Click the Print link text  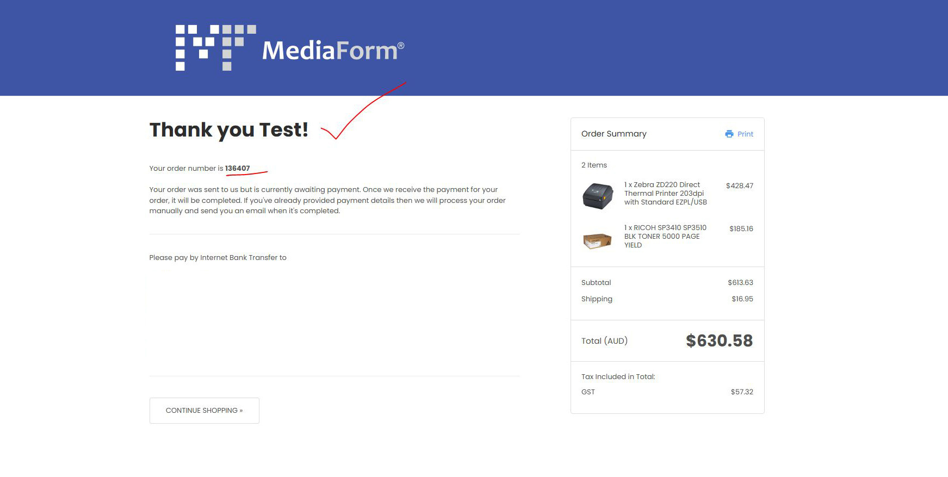(745, 134)
